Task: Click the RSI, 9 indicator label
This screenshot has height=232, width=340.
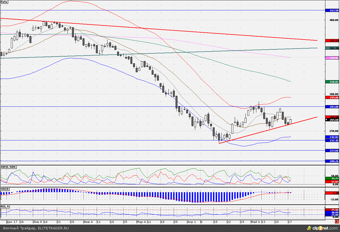Action: point(5,206)
